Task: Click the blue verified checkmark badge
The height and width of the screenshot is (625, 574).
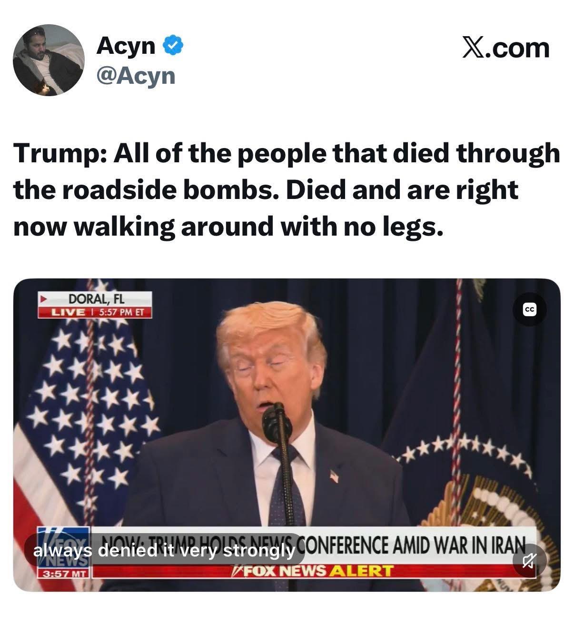Action: point(173,46)
